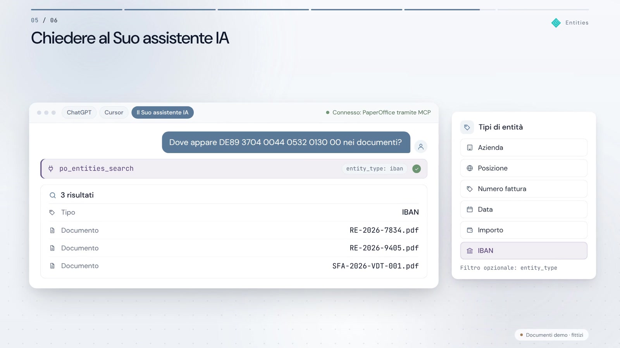Choose the Data entity type
The width and height of the screenshot is (620, 348).
pyautogui.click(x=524, y=210)
